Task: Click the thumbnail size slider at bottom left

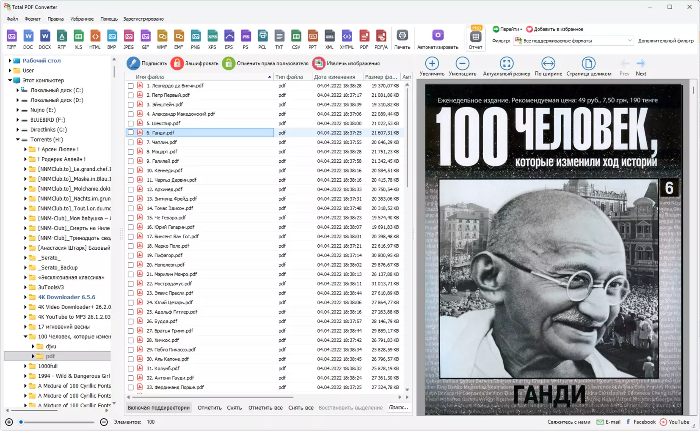Action: (x=56, y=422)
